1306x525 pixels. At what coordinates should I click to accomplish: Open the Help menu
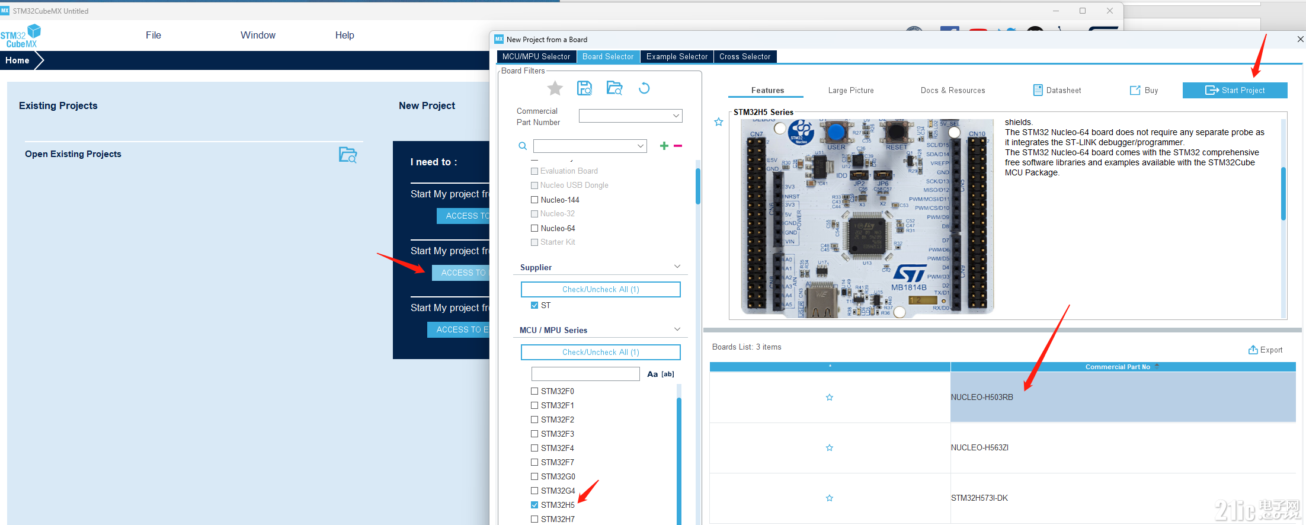pyautogui.click(x=344, y=36)
